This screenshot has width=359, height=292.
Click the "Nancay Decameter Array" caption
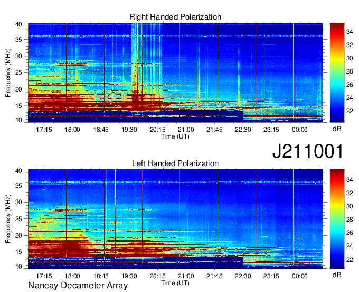pos(78,286)
